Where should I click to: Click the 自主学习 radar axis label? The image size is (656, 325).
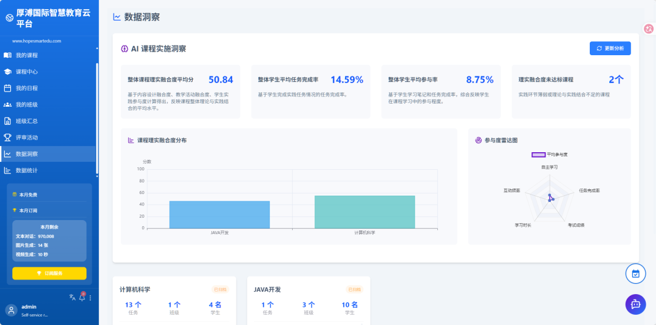pos(549,167)
